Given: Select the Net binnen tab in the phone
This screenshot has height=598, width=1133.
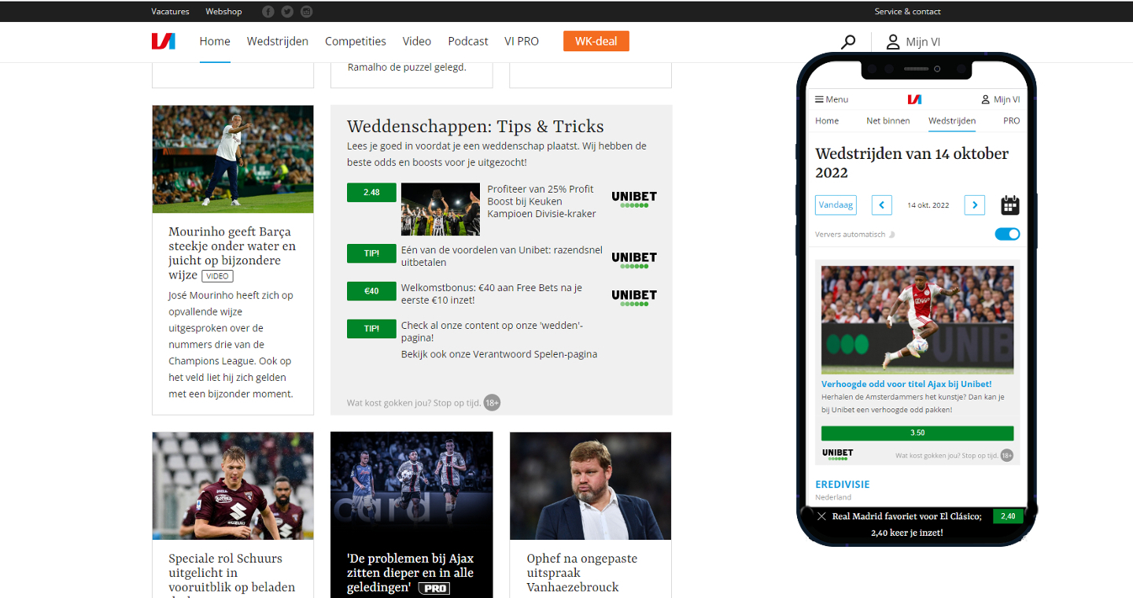Looking at the screenshot, I should click(x=888, y=120).
